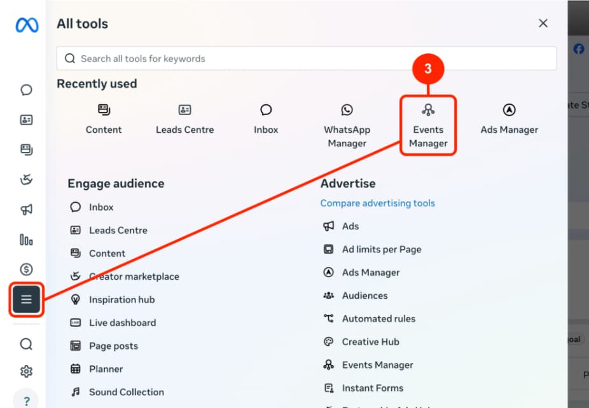Open Settings gear in left sidebar
This screenshot has width=589, height=408.
pos(26,371)
